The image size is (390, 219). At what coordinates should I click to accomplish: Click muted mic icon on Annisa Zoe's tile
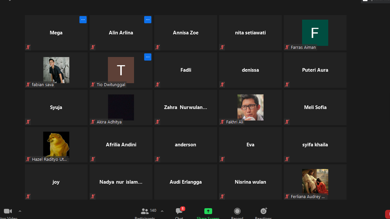(158, 47)
